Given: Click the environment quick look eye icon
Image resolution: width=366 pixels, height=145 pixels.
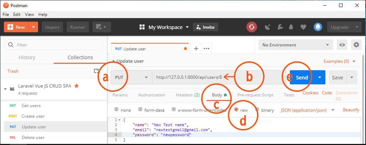Looking at the screenshot, I should [342, 45].
